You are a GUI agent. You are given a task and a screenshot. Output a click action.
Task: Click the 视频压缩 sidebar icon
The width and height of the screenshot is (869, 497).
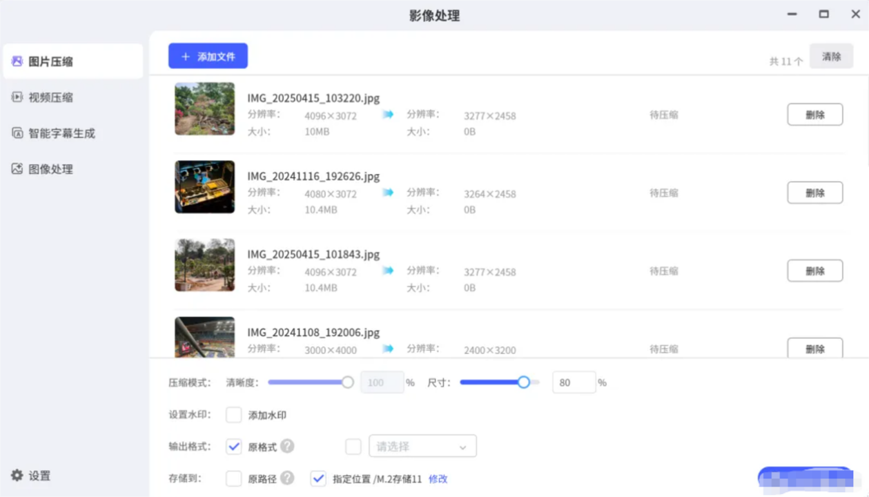(x=17, y=97)
